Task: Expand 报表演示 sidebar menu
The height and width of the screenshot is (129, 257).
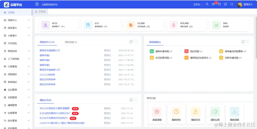Action: click(x=16, y=28)
